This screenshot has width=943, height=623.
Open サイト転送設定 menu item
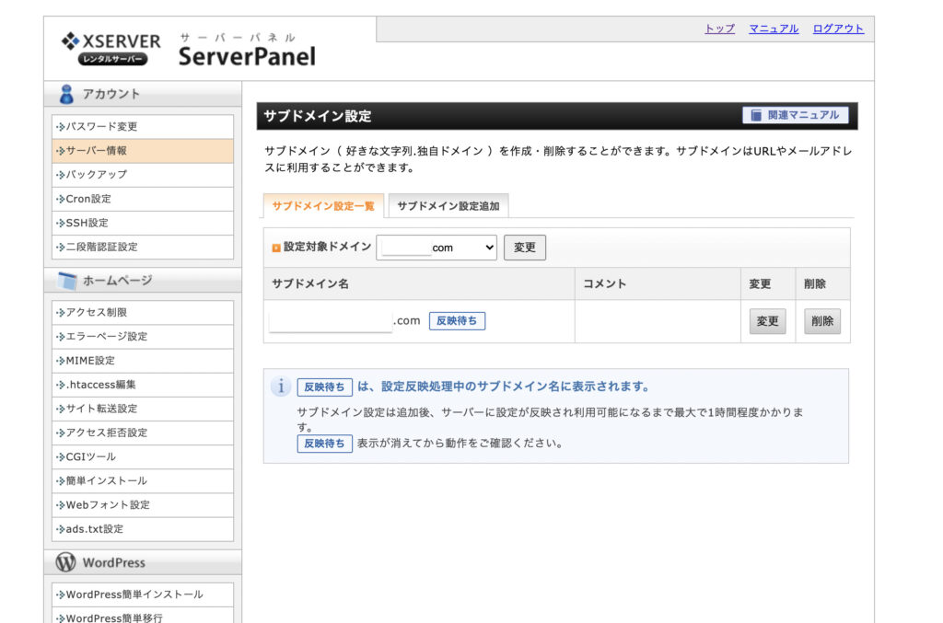pos(143,409)
